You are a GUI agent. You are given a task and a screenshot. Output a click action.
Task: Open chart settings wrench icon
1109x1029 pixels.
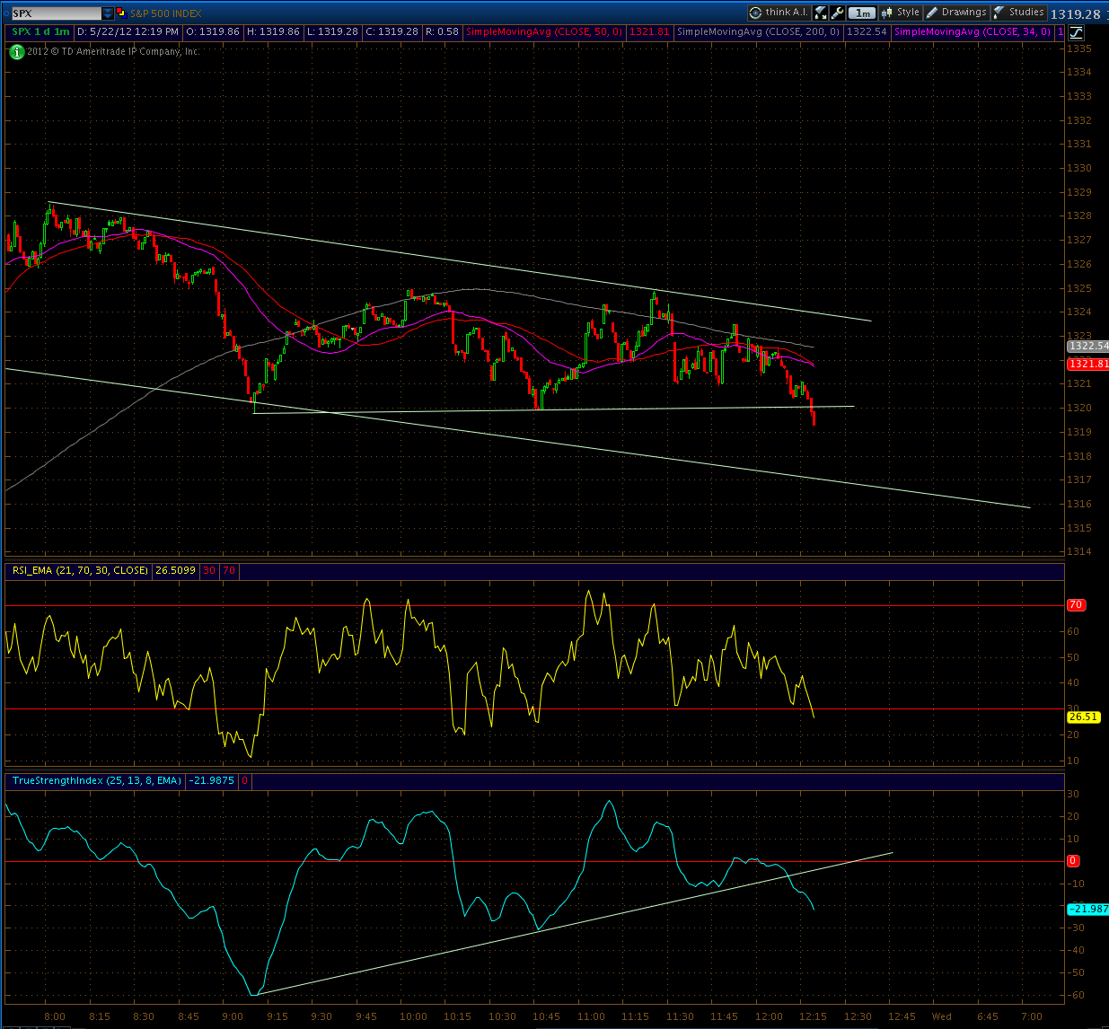click(837, 13)
